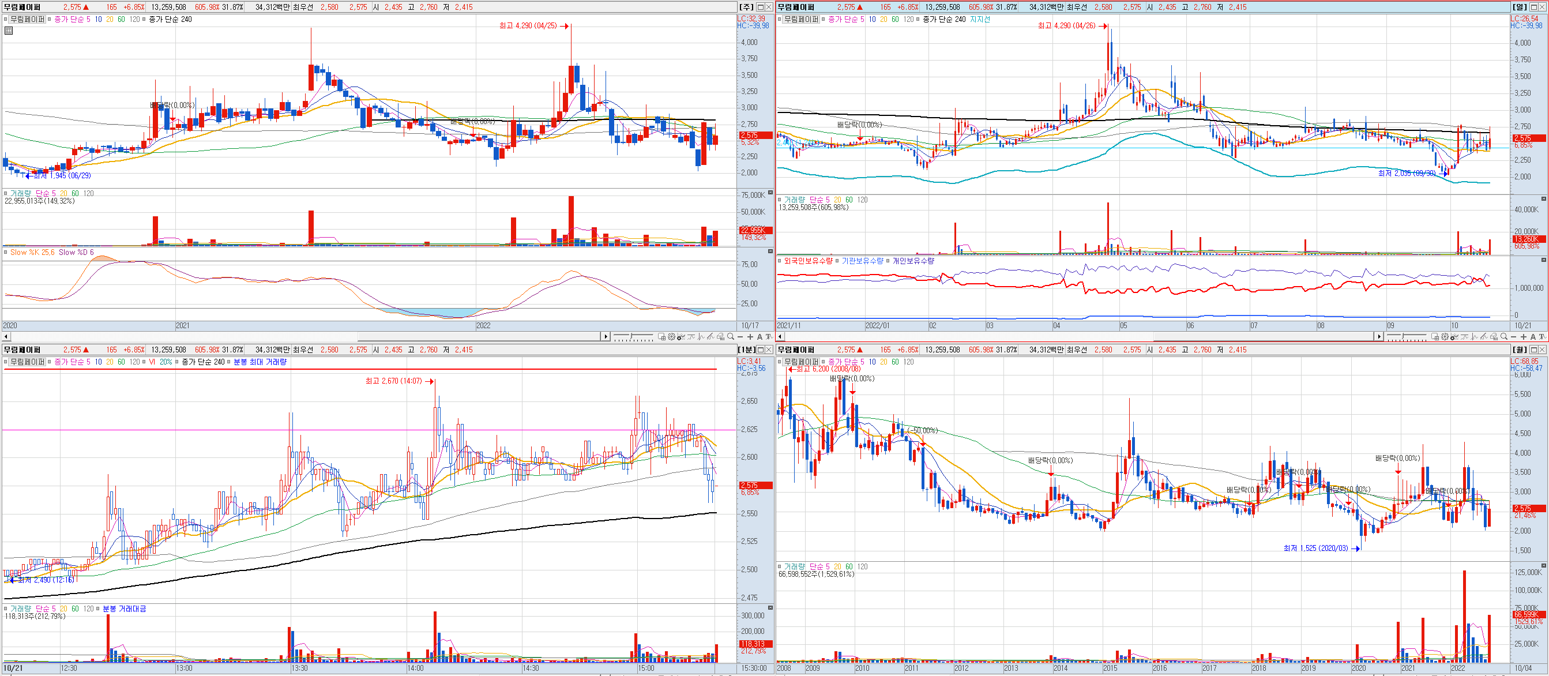Toggle 외국인보유수량 series marker in daily chart
The image size is (1549, 676).
click(779, 261)
